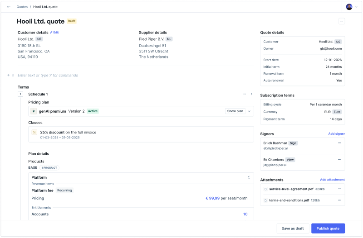The image size is (363, 238).
Task: Click the percent discount clause icon
Action: [34, 132]
